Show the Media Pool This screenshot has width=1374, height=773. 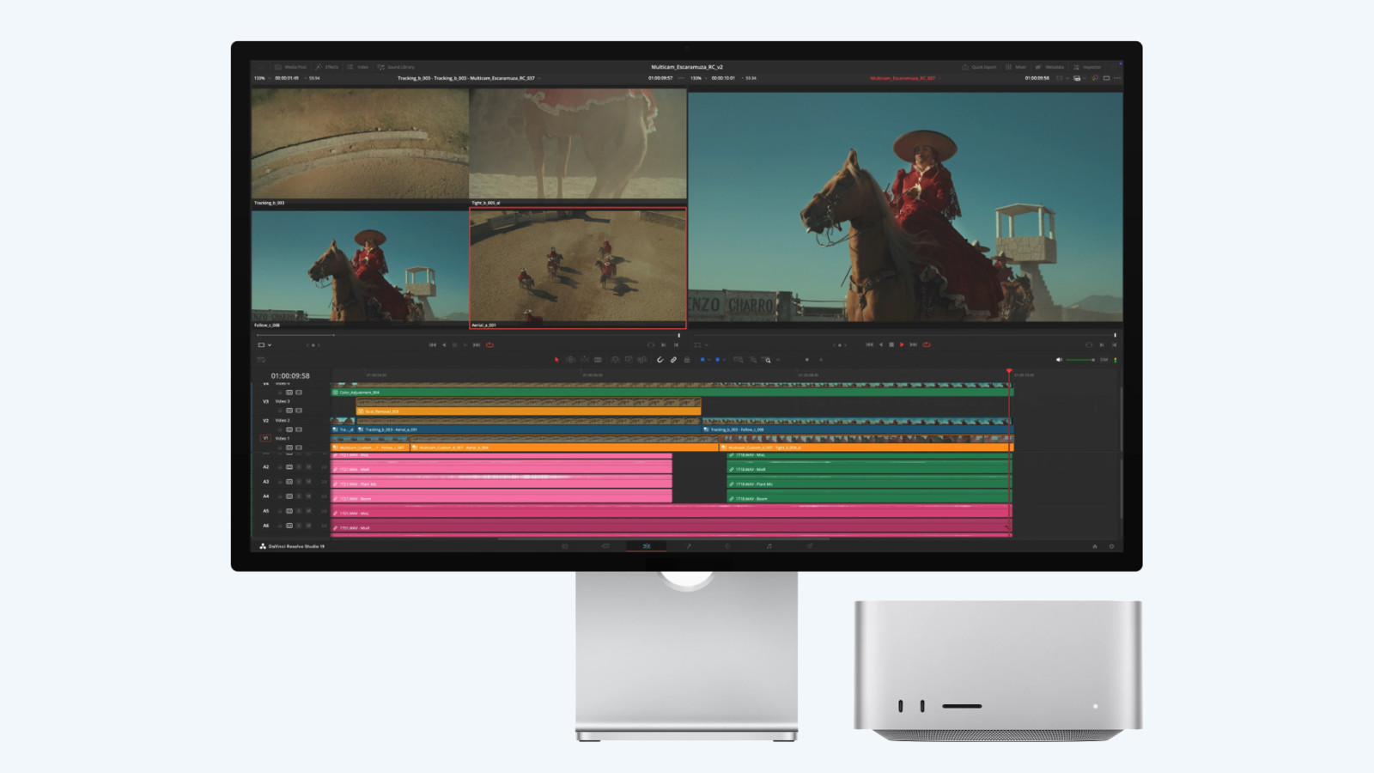292,66
